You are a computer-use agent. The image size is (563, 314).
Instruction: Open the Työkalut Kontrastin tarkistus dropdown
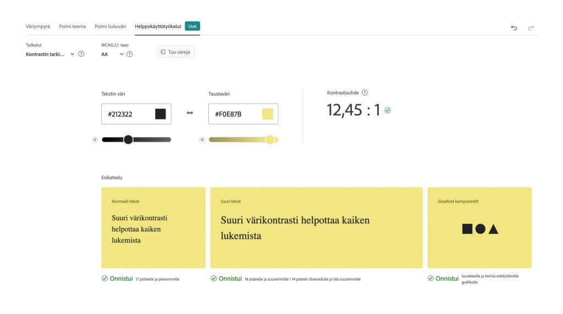pos(50,54)
